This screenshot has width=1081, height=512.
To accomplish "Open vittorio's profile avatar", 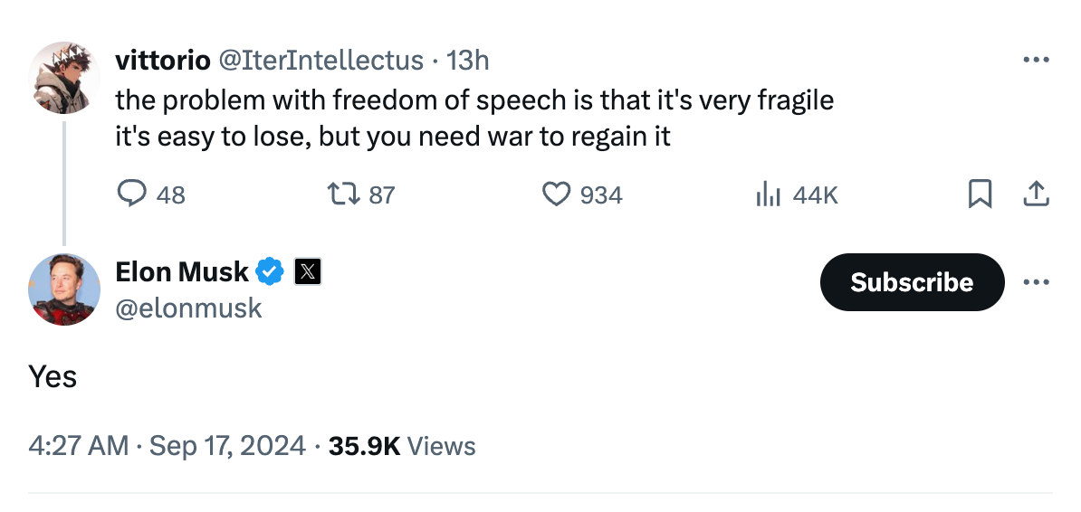I will 64,78.
